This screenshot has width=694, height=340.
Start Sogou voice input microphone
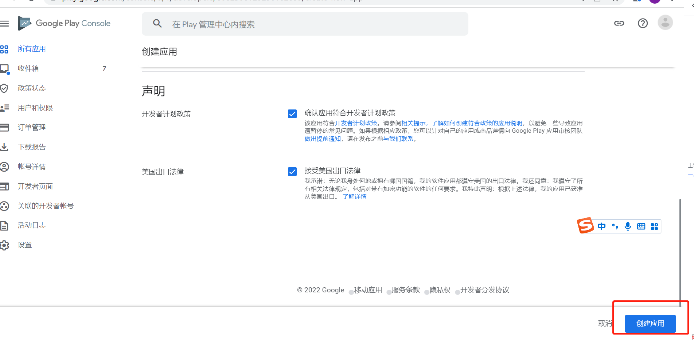(628, 226)
